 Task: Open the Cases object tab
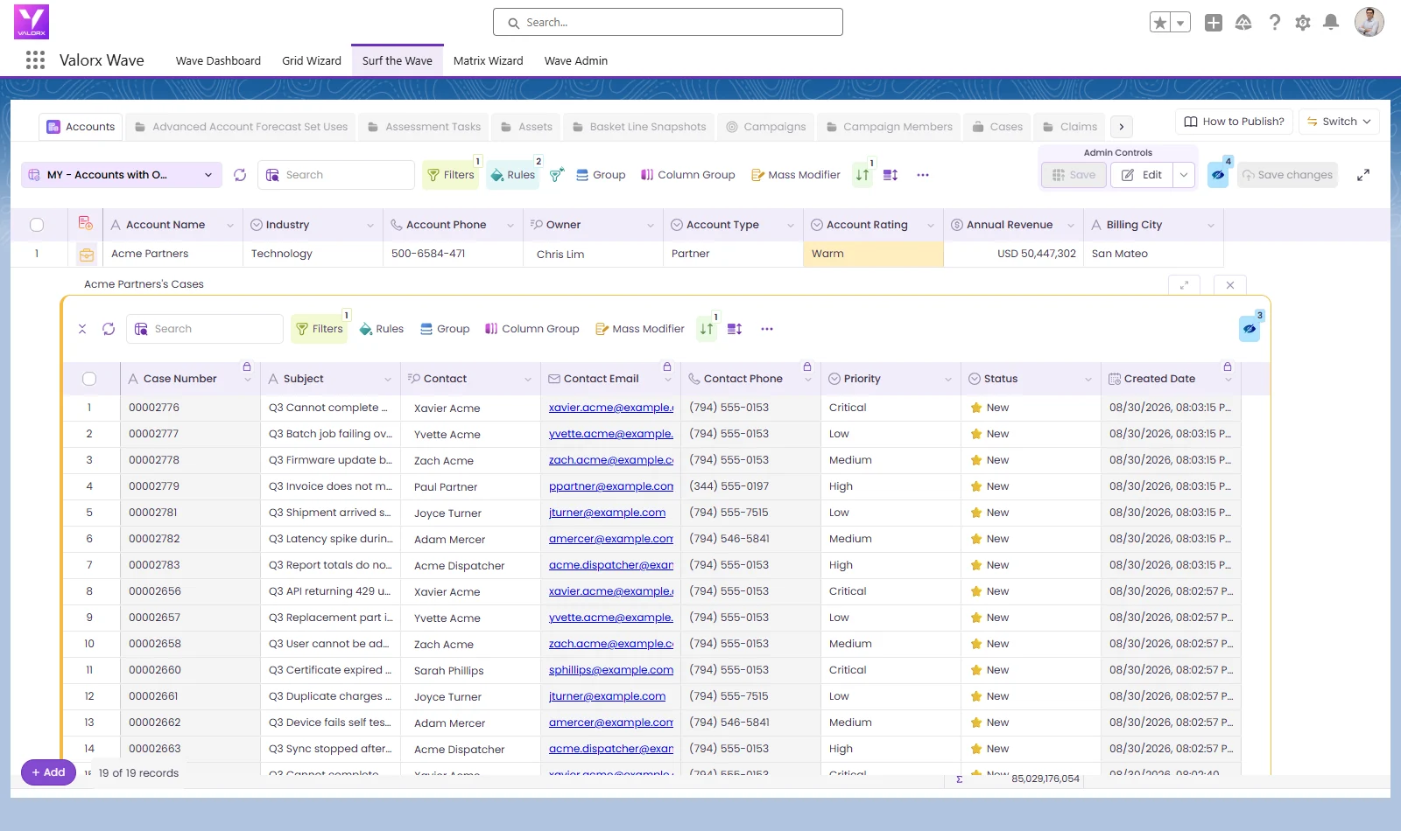(x=997, y=127)
